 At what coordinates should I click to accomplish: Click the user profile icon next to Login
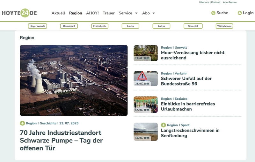(240, 13)
